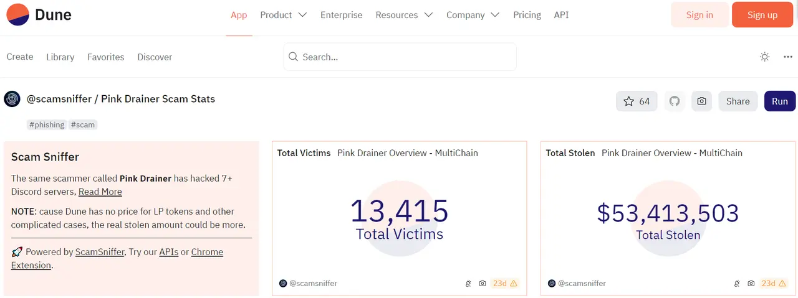Click the camera icon on Total Victims card
Image resolution: width=798 pixels, height=298 pixels.
coord(482,283)
